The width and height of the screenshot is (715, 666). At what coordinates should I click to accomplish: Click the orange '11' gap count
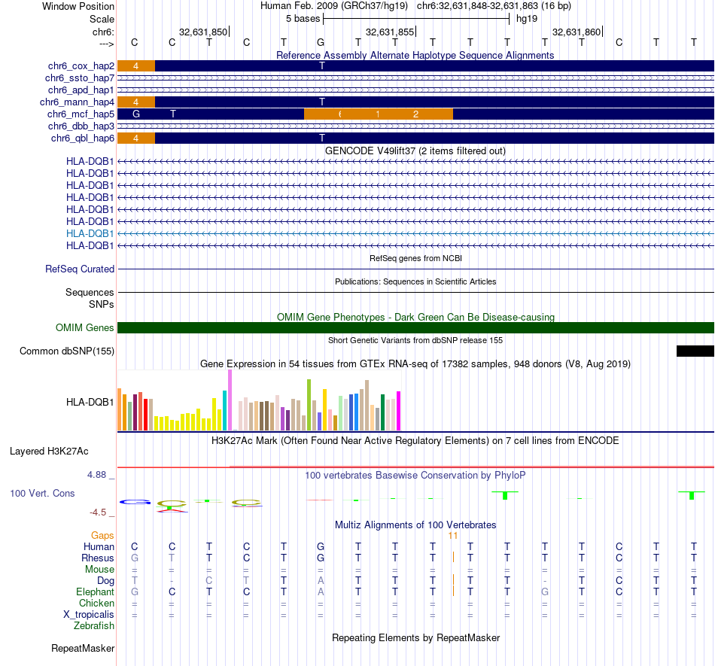pyautogui.click(x=453, y=535)
